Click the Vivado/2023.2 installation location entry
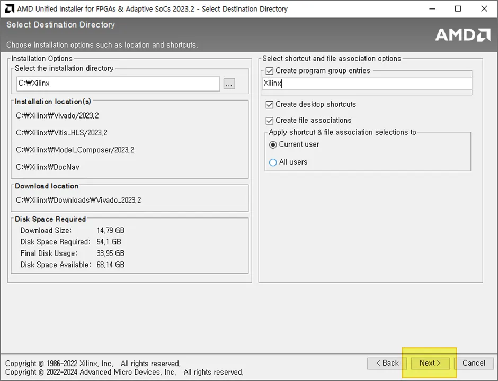This screenshot has width=498, height=381. click(x=58, y=116)
